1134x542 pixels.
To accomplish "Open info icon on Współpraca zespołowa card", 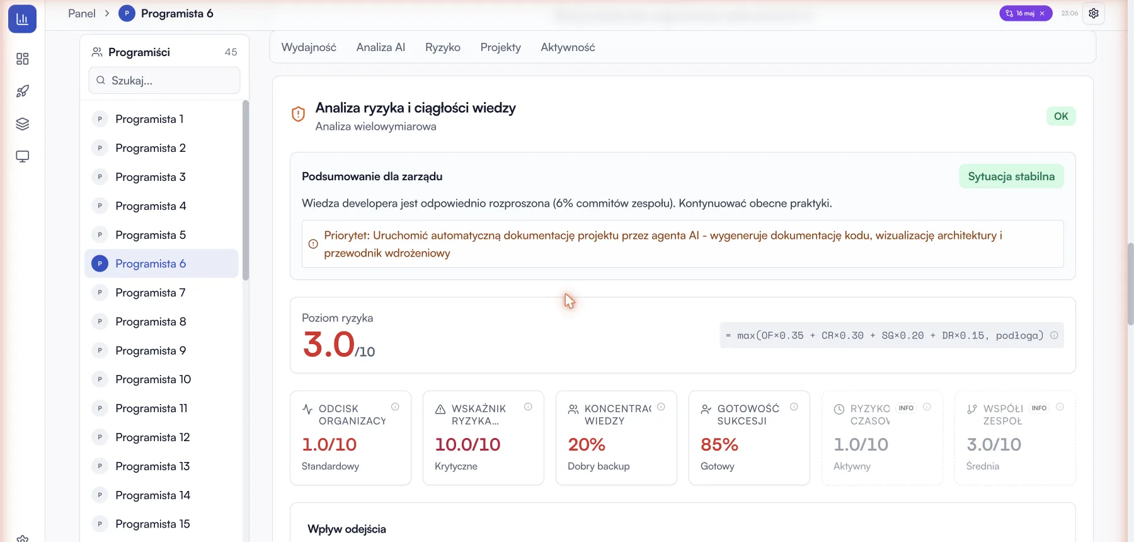I will point(1060,407).
